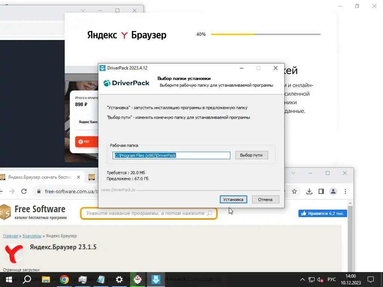Screen dimensions: 383x287
Task: Click the Free Software site logo
Action: point(33,212)
